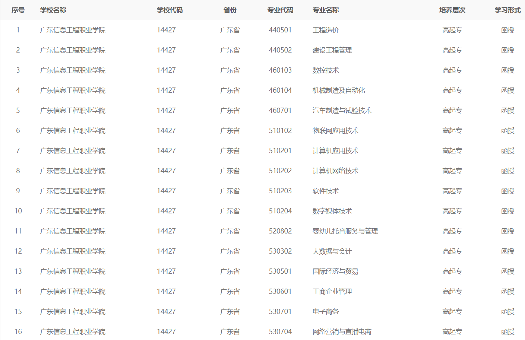
Task: Click major code 530701
Action: 280,312
